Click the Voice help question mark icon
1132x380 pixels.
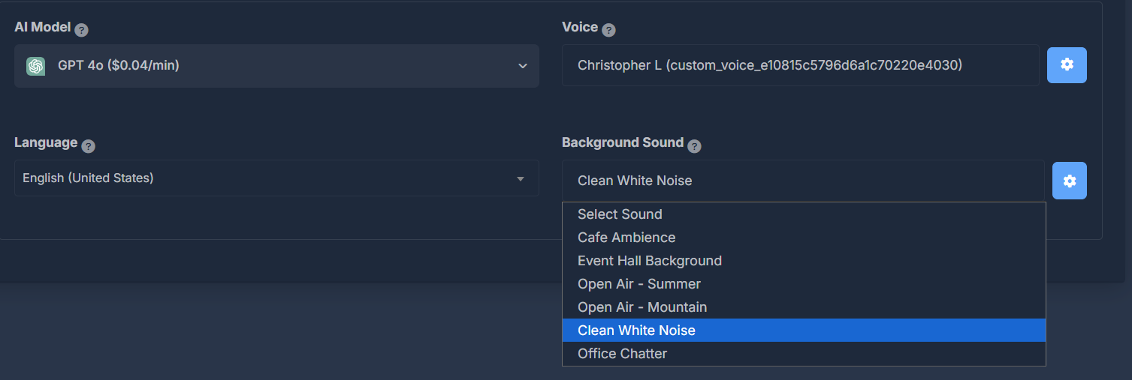pyautogui.click(x=609, y=30)
